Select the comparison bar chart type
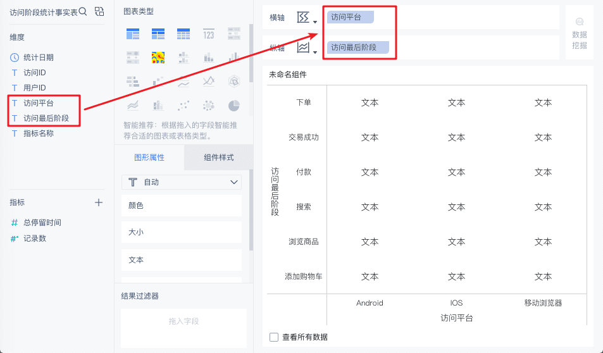Image resolution: width=603 pixels, height=353 pixels. (133, 82)
